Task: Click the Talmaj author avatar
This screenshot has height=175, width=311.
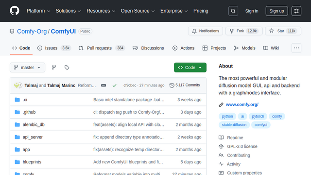Action: click(x=17, y=86)
